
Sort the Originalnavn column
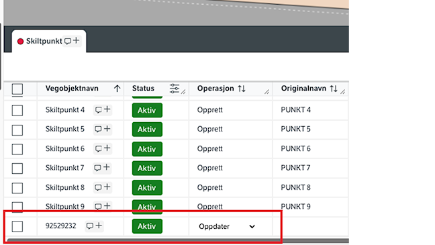334,89
